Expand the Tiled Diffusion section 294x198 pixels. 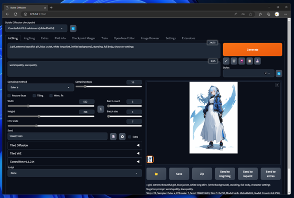point(75,145)
